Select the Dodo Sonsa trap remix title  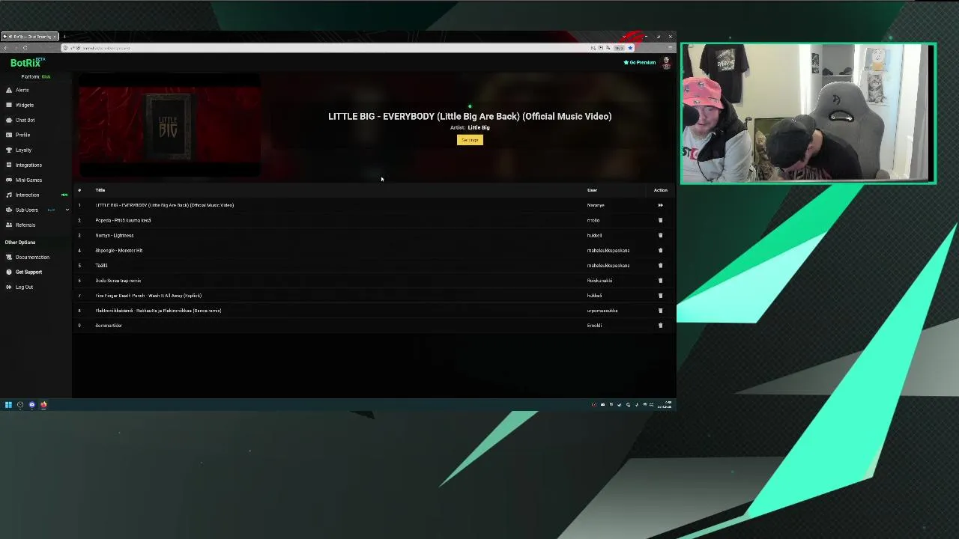point(118,281)
